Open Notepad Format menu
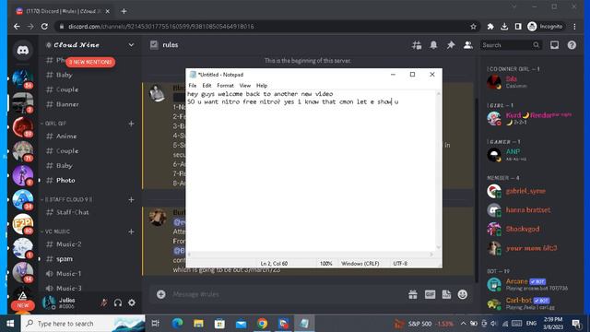This screenshot has width=590, height=332. (x=225, y=86)
